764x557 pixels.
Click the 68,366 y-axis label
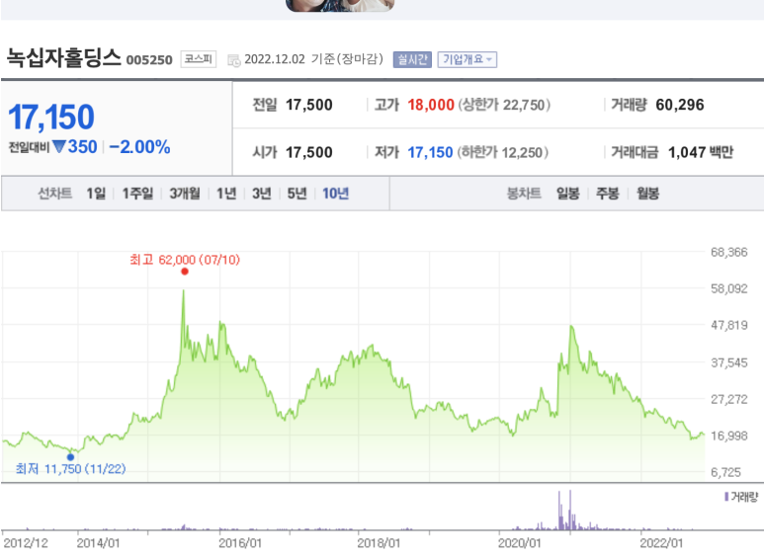pos(729,252)
